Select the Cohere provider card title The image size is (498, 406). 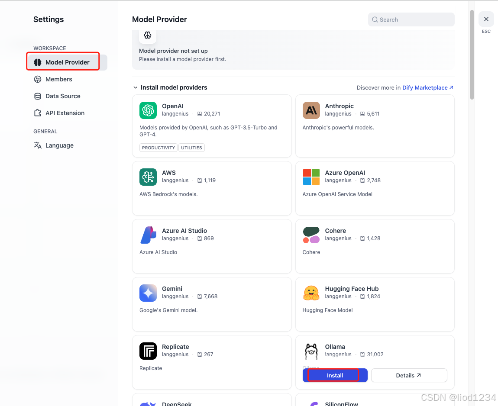pos(335,231)
